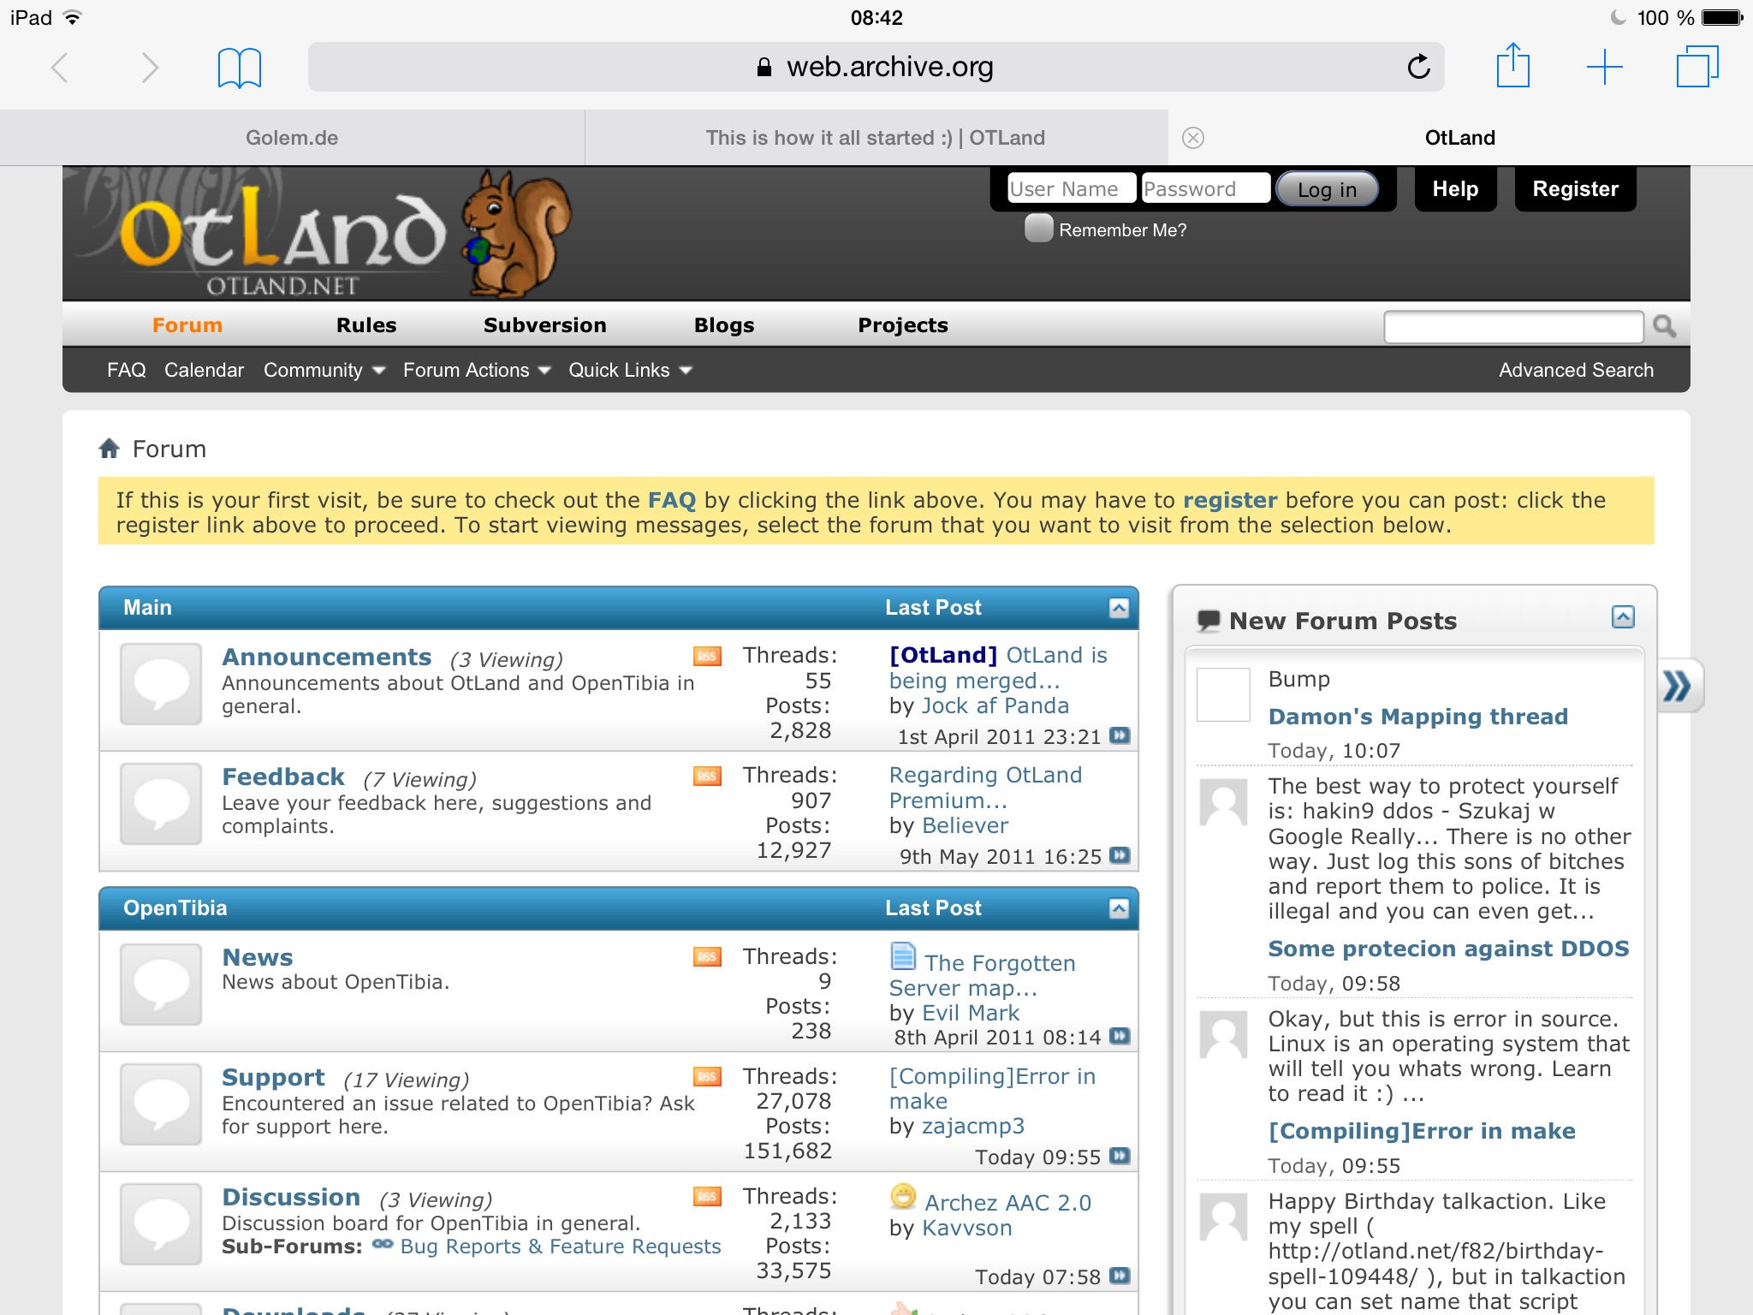Collapse the Main category section

1119,608
